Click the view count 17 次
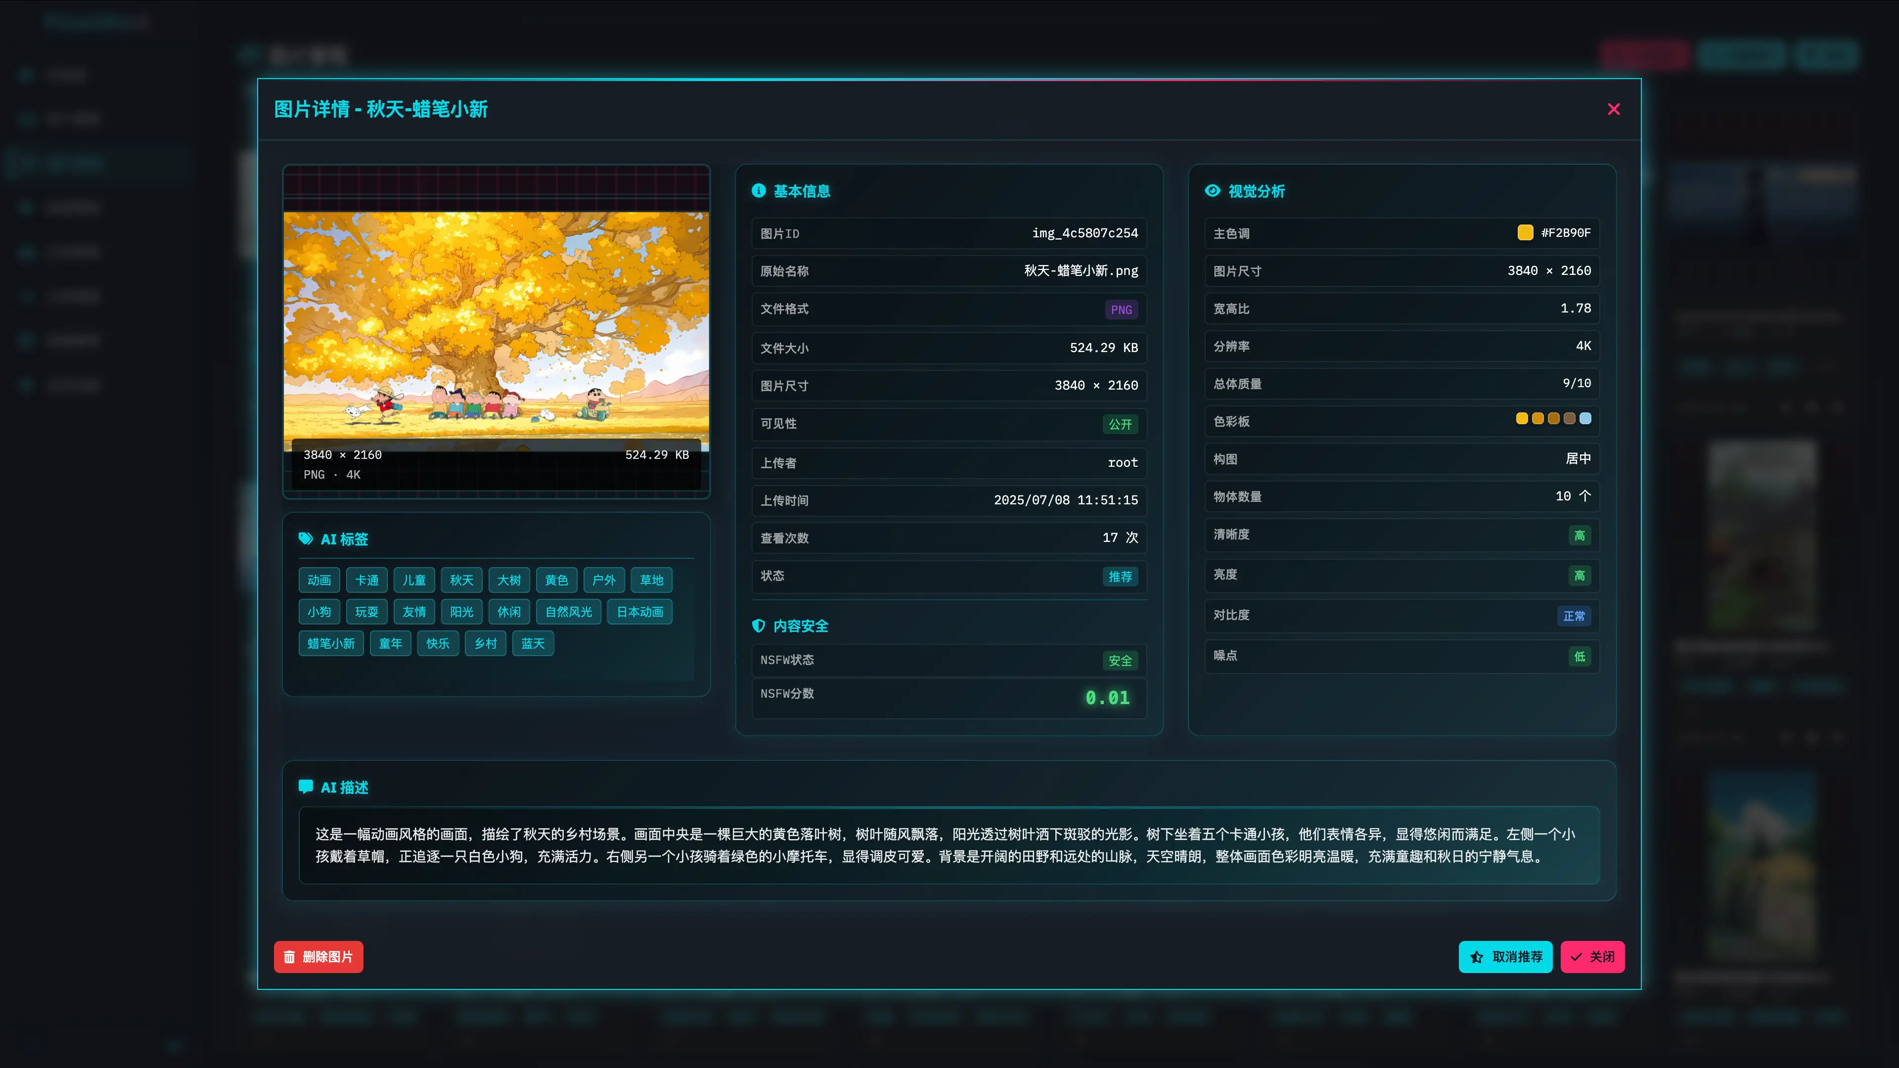 coord(1121,537)
